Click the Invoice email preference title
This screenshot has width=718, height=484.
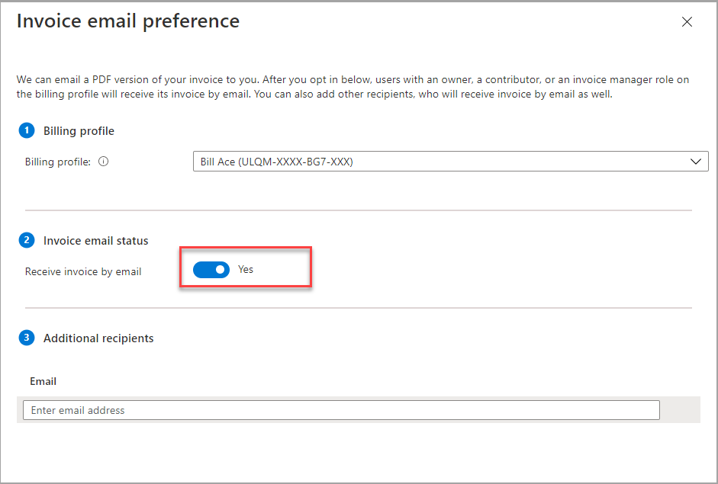coord(128,21)
